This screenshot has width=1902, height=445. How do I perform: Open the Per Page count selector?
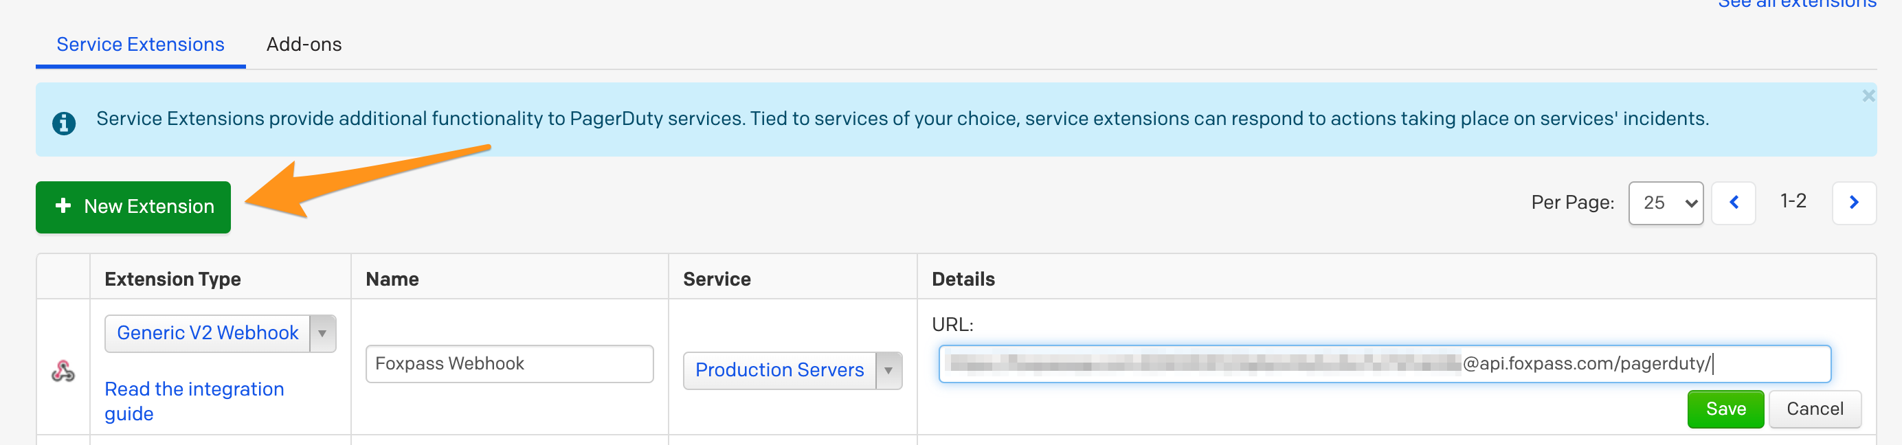pyautogui.click(x=1665, y=203)
